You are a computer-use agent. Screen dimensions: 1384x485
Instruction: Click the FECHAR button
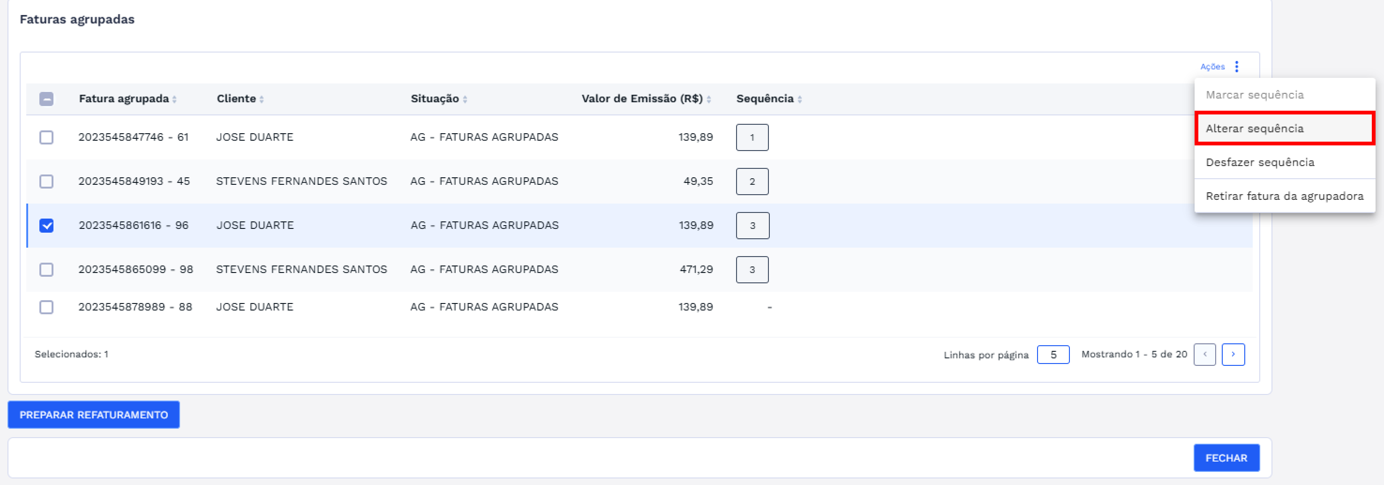coord(1226,458)
